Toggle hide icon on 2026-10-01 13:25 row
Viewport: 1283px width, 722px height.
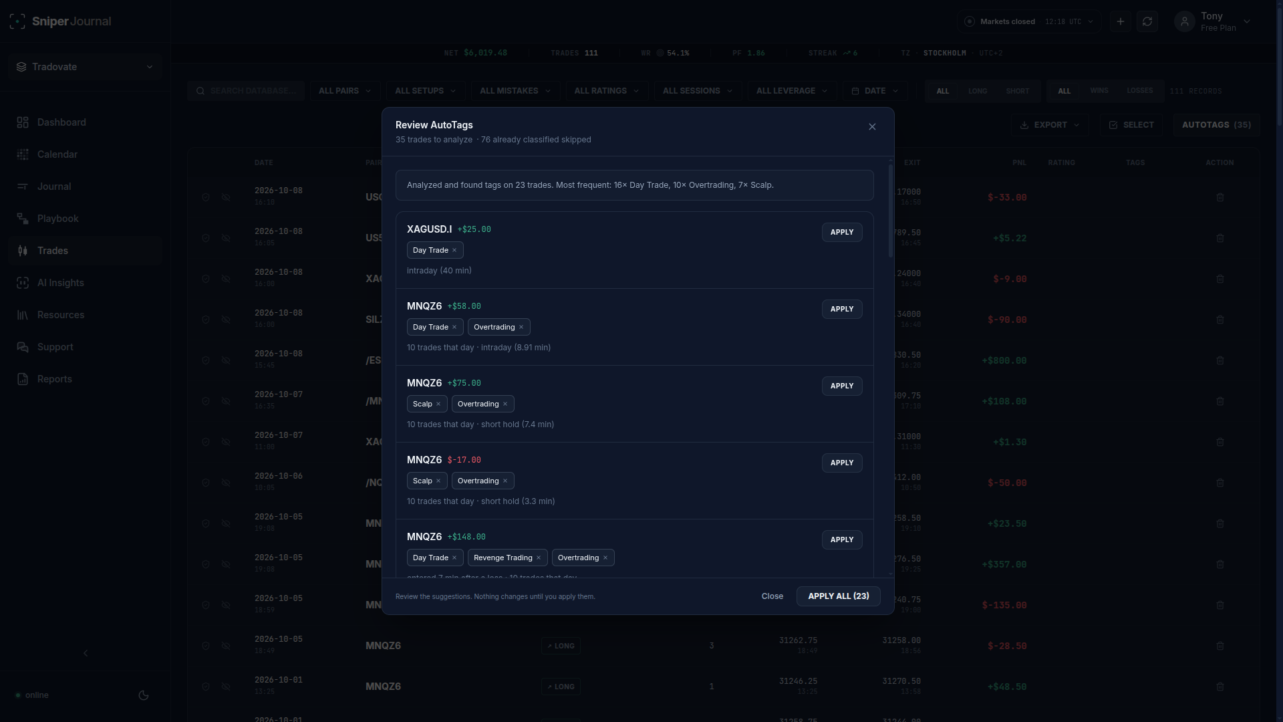pos(226,687)
